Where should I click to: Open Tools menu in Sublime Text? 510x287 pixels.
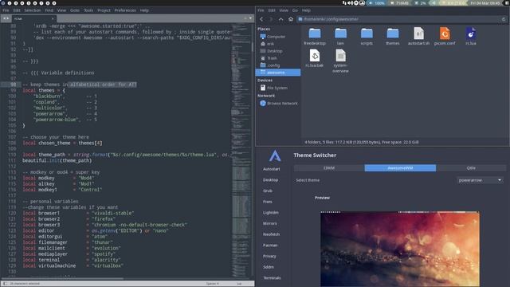click(x=88, y=10)
